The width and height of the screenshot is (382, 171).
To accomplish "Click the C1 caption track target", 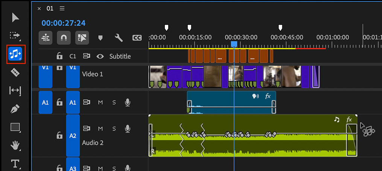I will 73,56.
